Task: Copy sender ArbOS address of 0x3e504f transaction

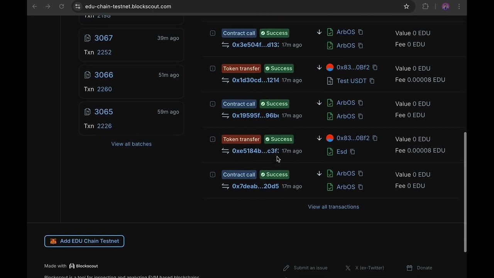Action: [360, 32]
